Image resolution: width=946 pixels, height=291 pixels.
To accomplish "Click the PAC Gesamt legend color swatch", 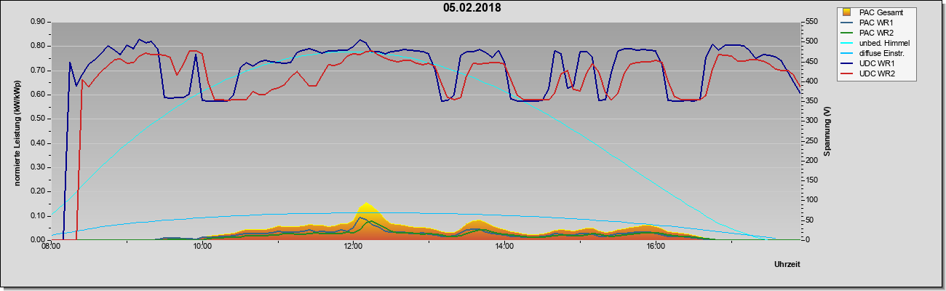I will (x=846, y=12).
